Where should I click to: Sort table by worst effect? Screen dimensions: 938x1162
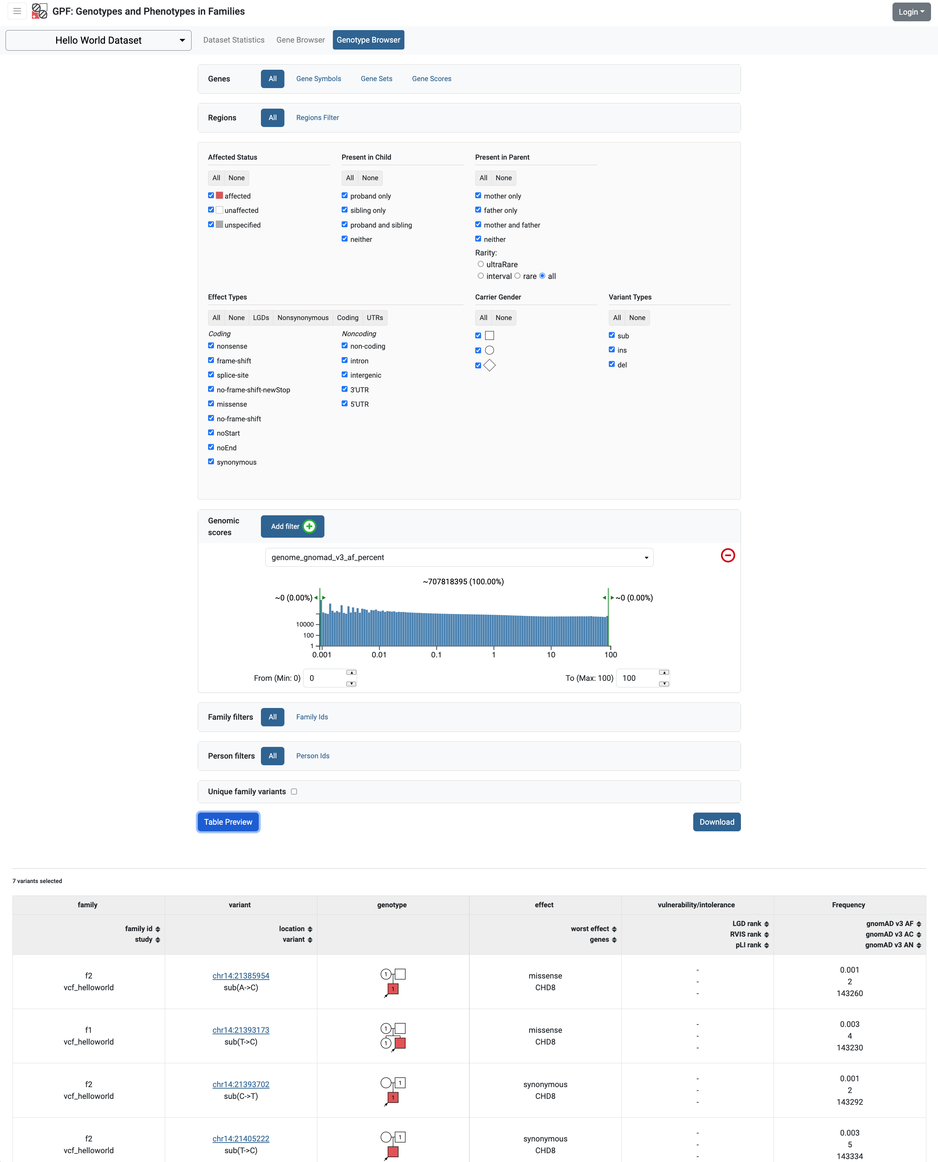point(614,929)
